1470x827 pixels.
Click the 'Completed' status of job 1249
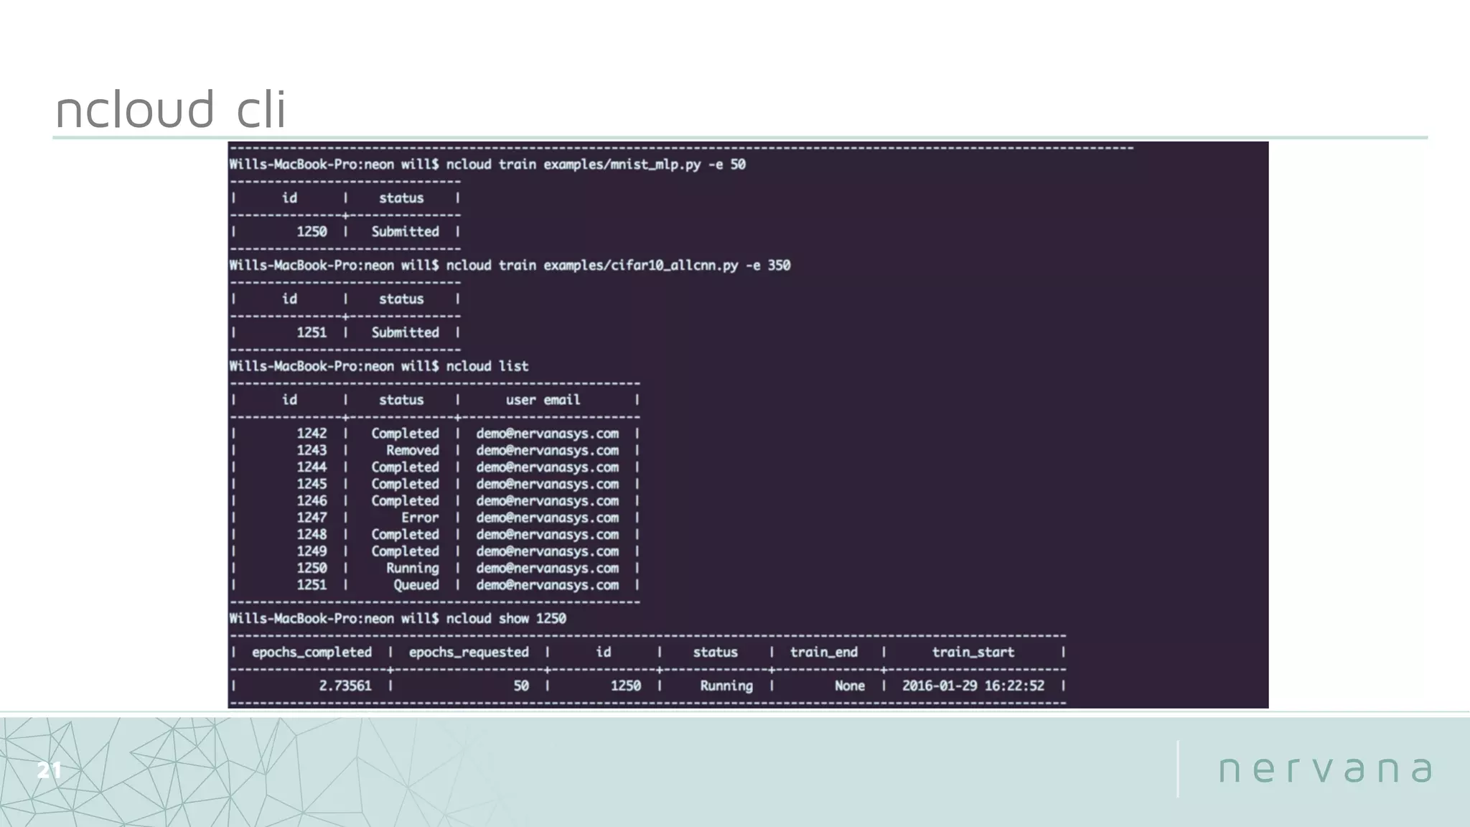coord(405,551)
